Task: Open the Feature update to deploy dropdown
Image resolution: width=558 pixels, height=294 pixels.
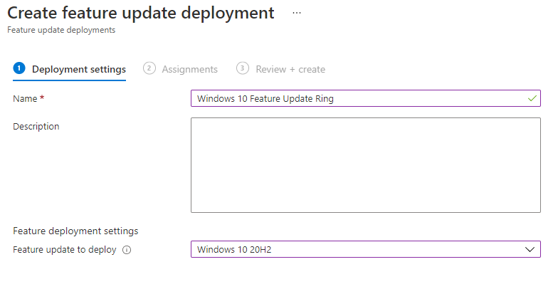Action: (366, 249)
